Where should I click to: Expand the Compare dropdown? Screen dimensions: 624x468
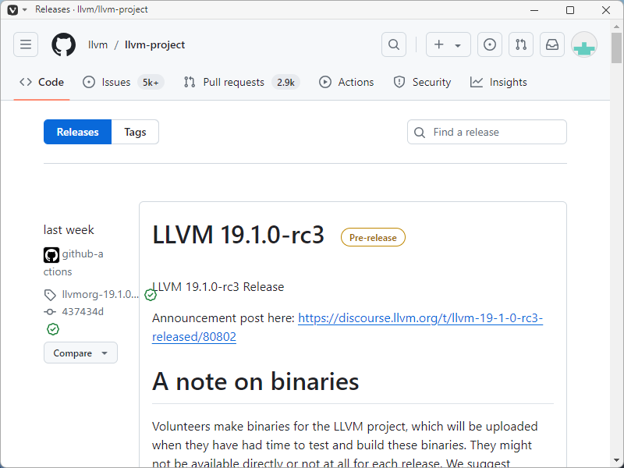click(x=80, y=353)
